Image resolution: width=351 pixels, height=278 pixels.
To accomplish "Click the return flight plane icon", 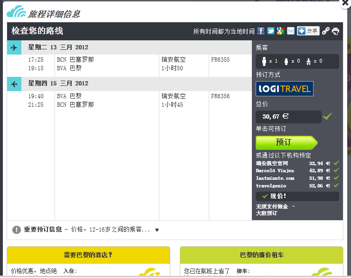I will (x=14, y=84).
